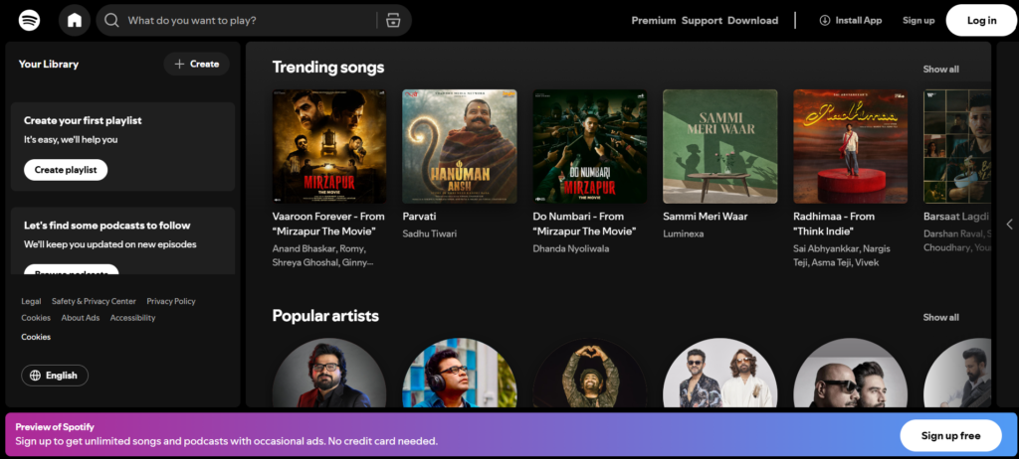Open the Download page

pyautogui.click(x=752, y=20)
